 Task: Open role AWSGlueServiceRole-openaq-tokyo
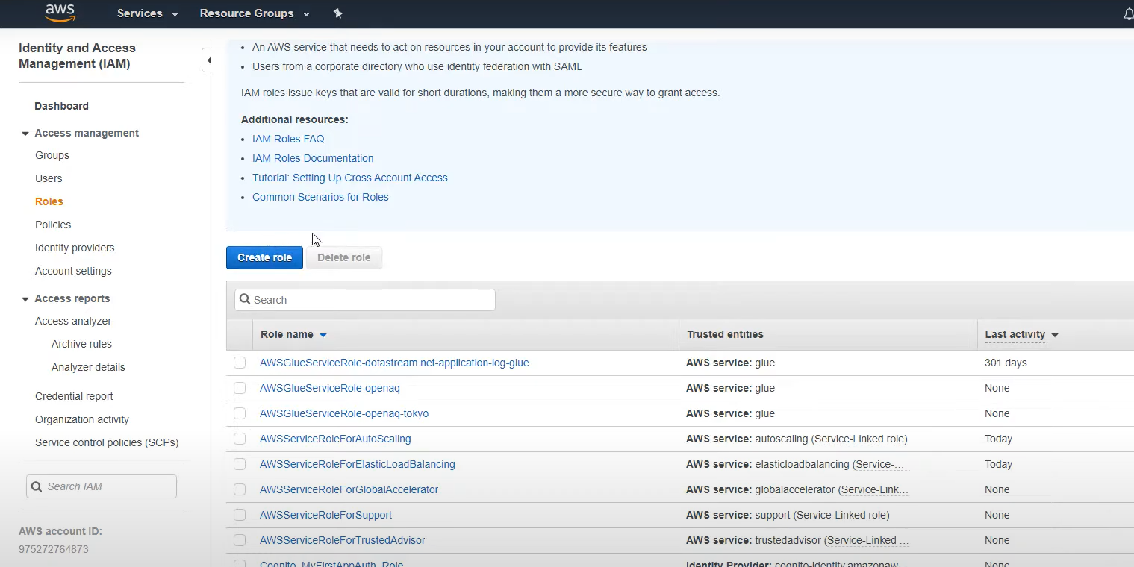pos(344,413)
